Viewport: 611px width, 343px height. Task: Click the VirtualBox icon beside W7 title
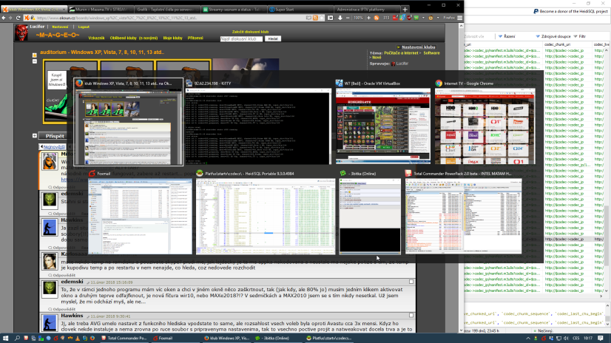(x=339, y=84)
